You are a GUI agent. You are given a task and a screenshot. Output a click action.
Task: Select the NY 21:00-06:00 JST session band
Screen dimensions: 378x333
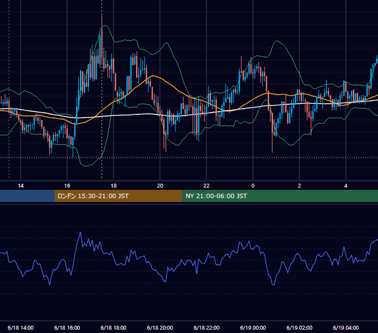tap(280, 196)
